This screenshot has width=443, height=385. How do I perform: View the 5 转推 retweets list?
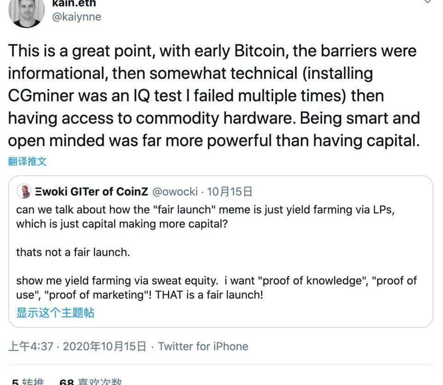click(28, 382)
